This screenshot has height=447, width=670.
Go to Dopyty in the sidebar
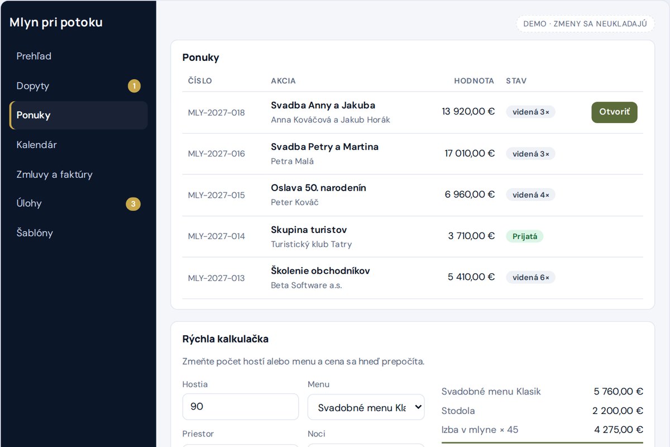click(x=78, y=86)
